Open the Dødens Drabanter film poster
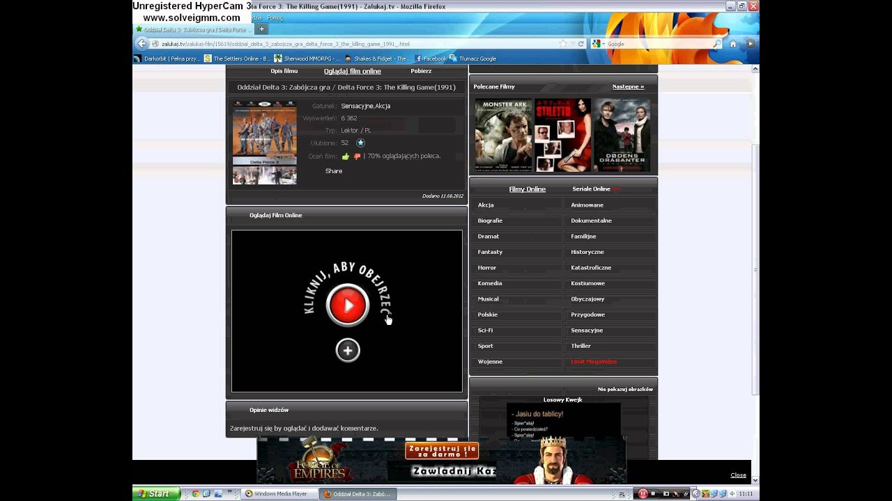 (x=622, y=135)
